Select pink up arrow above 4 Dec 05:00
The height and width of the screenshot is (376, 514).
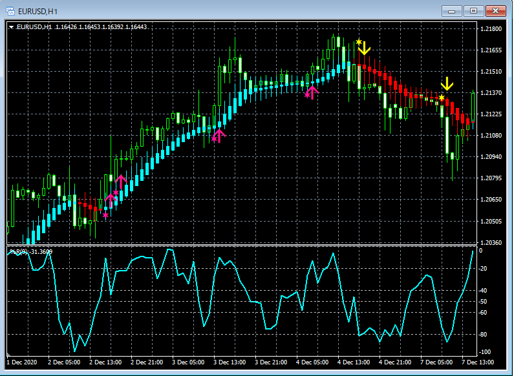click(x=312, y=92)
